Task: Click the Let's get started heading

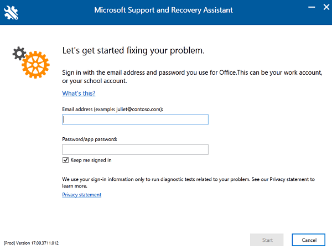Action: point(133,50)
